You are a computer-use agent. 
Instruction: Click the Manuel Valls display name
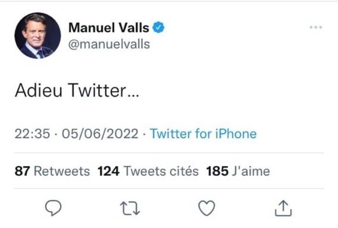pyautogui.click(x=109, y=28)
